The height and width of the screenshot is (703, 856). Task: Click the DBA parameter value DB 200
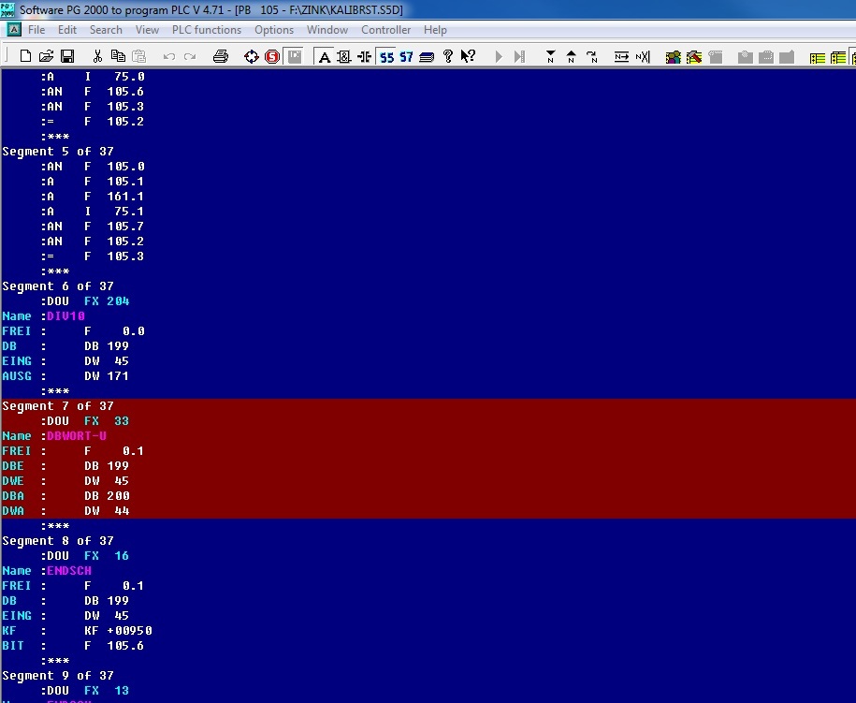107,496
